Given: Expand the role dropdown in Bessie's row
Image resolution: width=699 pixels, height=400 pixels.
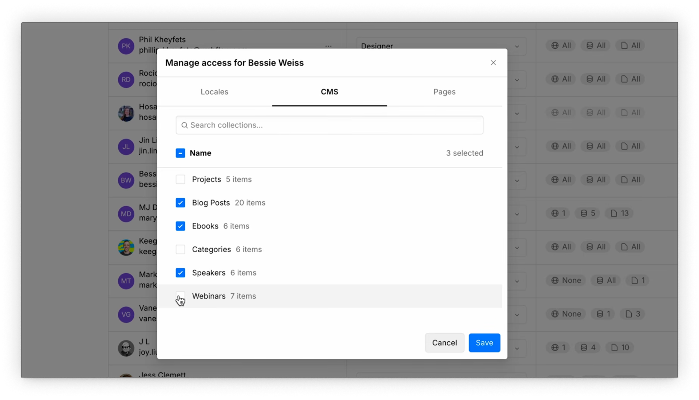Looking at the screenshot, I should (517, 181).
